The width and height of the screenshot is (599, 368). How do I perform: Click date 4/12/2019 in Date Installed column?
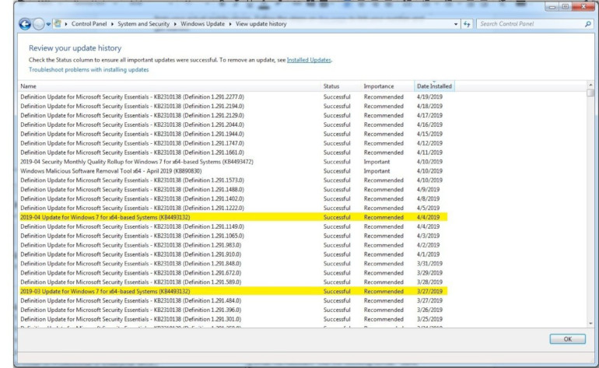429,143
